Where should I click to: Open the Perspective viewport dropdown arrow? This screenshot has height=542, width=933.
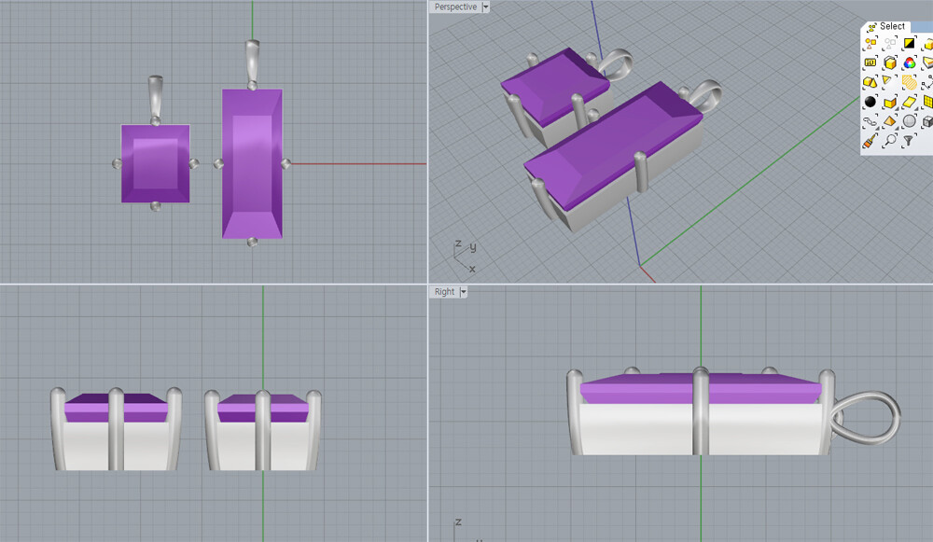(x=486, y=7)
